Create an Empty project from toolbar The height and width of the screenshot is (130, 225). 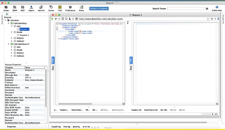[6, 8]
